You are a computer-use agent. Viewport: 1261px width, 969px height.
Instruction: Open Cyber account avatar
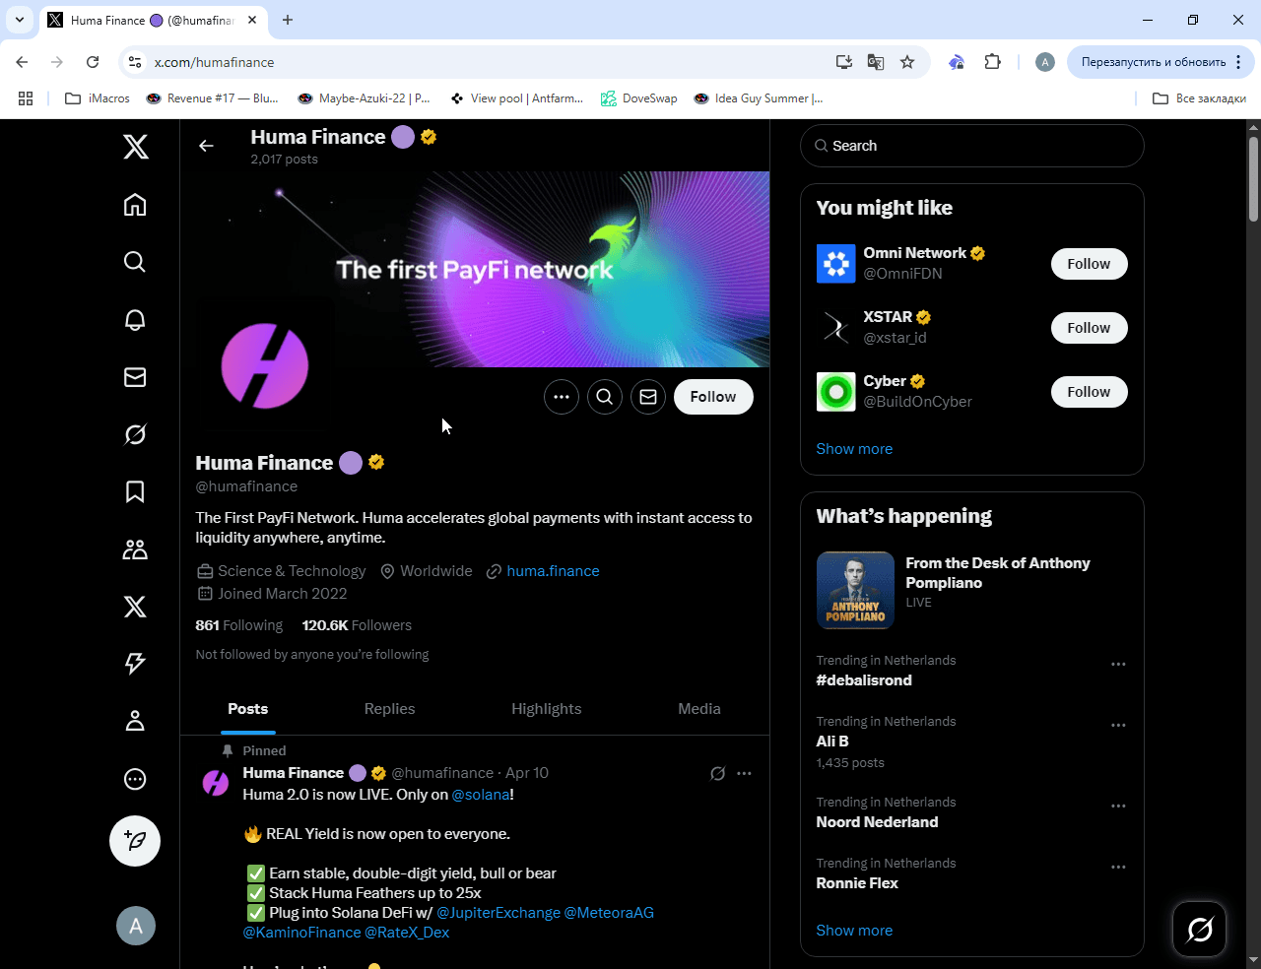pos(836,392)
